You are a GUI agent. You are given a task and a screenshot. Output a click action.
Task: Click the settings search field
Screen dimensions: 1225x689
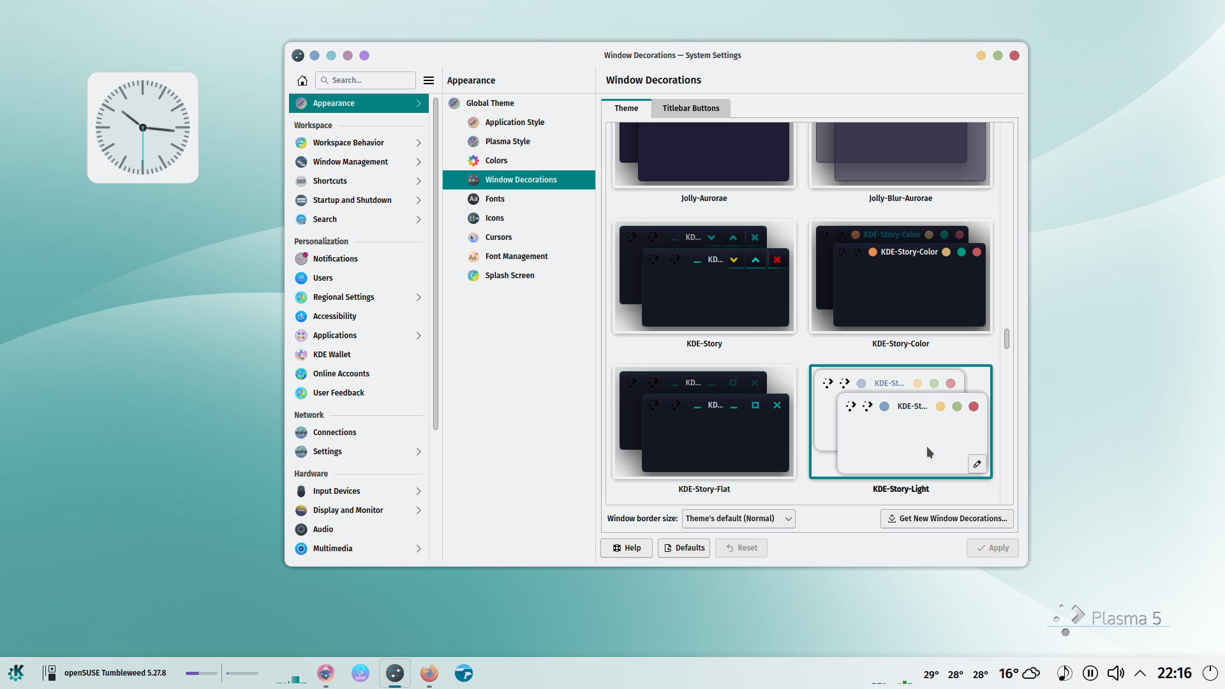tap(366, 80)
